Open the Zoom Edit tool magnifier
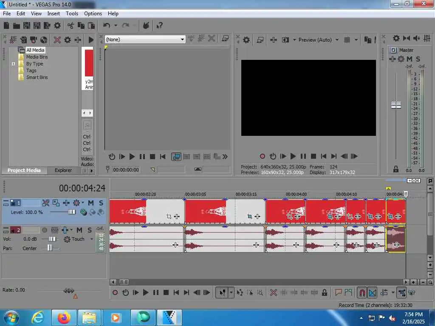435x326 pixels. pos(260,292)
